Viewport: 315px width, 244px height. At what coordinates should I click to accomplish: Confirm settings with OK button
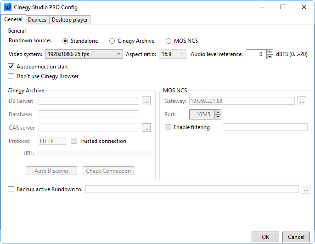click(265, 237)
